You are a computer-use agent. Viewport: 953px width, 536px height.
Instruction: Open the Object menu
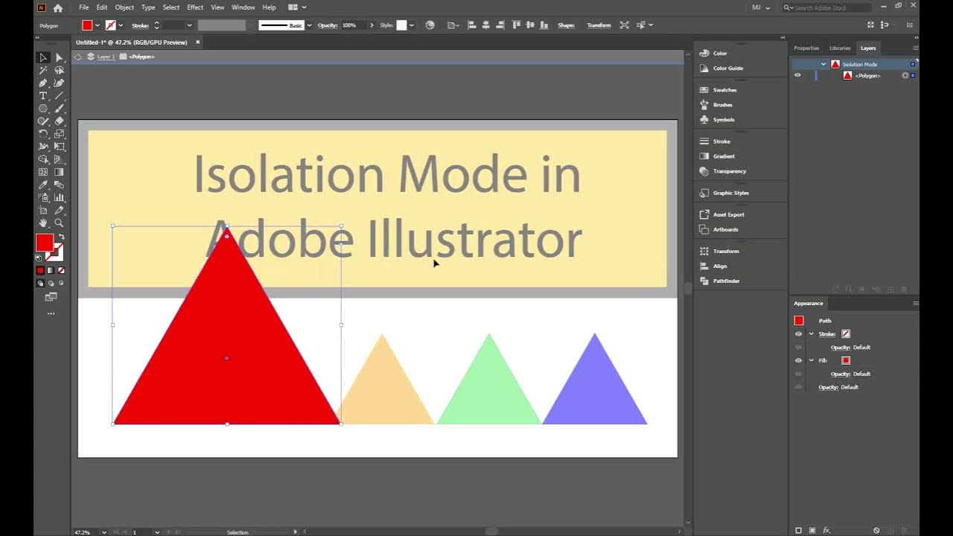coord(124,7)
